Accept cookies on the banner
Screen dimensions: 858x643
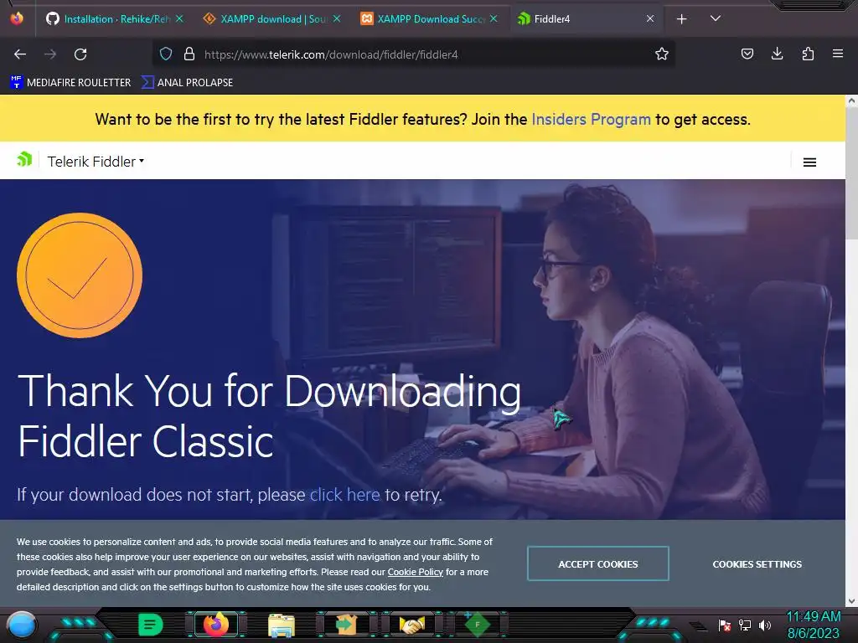pos(598,563)
